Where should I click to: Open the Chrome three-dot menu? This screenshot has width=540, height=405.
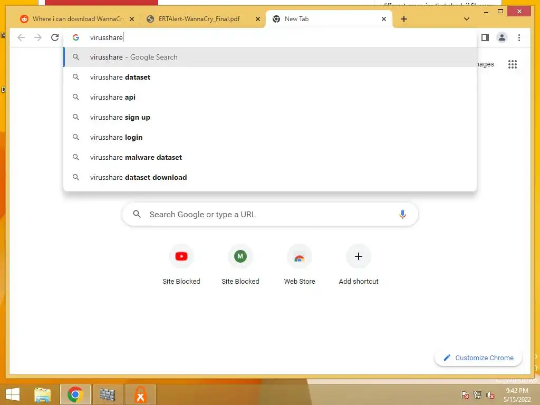(519, 37)
